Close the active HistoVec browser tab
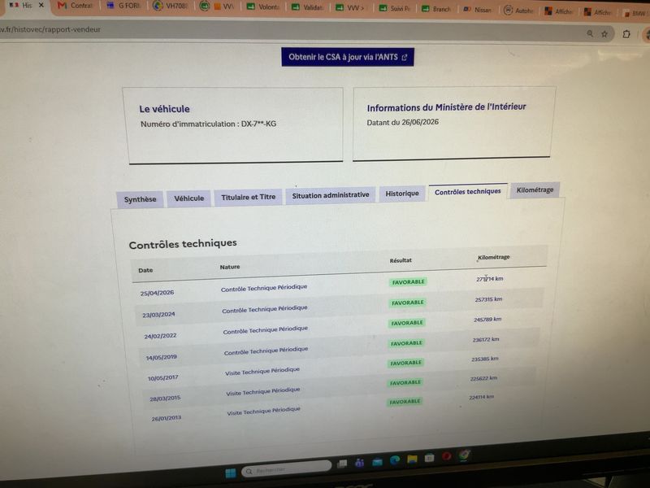 point(41,5)
